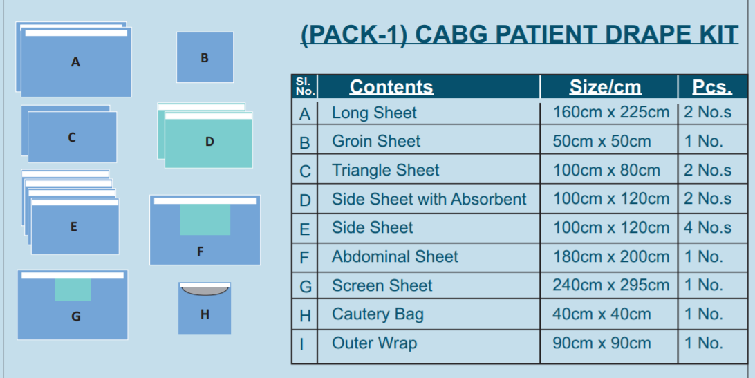Select the Groin Sheet square labeled B

click(205, 57)
